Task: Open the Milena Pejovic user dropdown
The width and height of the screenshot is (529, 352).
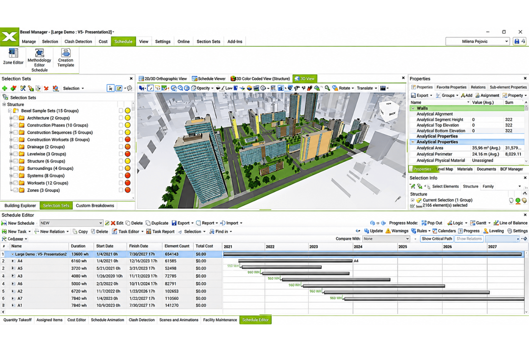Action: tap(478, 41)
